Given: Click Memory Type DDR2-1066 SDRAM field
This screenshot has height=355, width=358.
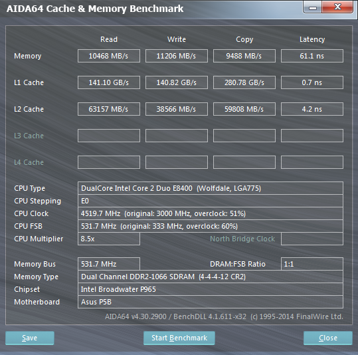Looking at the screenshot, I should (x=211, y=277).
